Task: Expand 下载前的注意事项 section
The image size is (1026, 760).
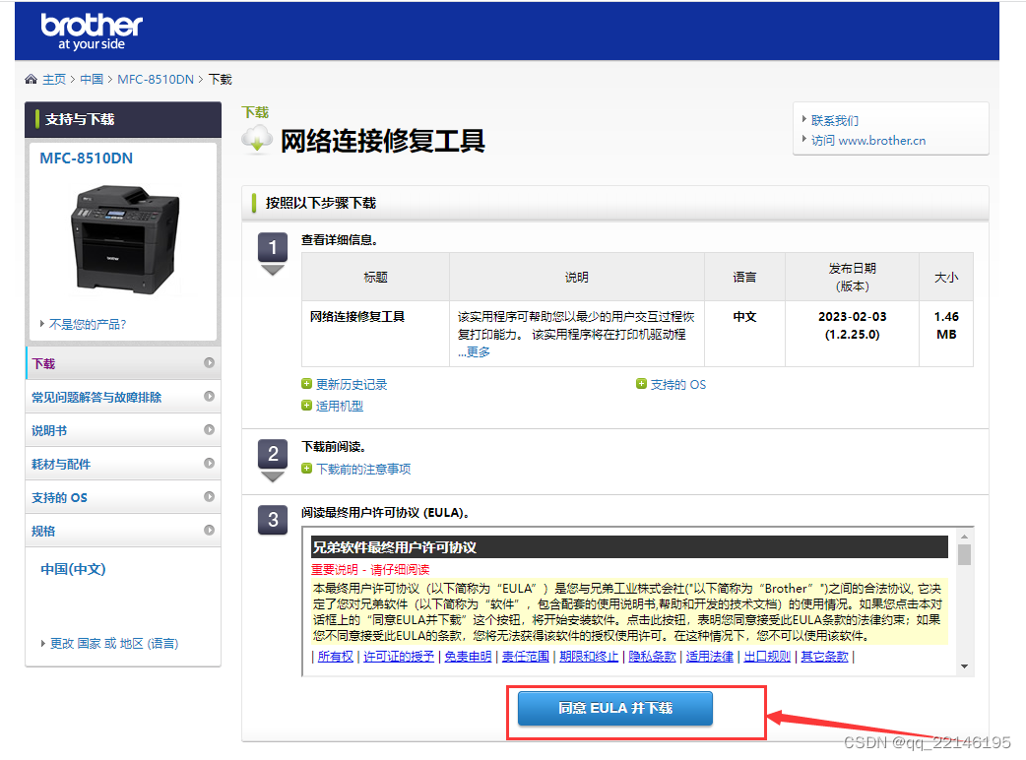Action: tap(363, 469)
